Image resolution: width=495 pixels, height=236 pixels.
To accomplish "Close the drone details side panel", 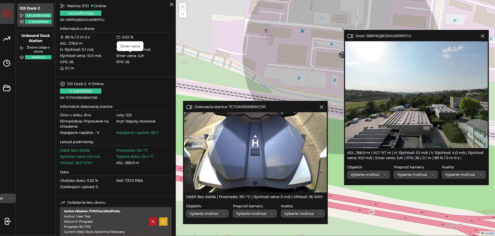I will pyautogui.click(x=172, y=4).
